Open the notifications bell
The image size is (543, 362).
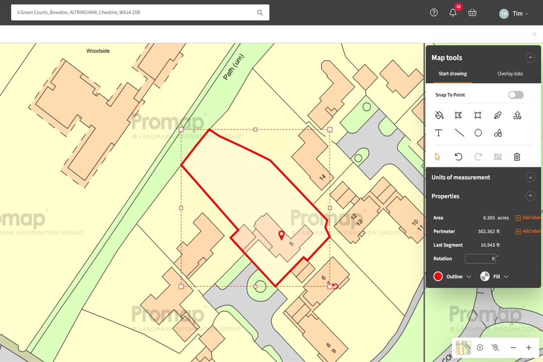pos(453,13)
